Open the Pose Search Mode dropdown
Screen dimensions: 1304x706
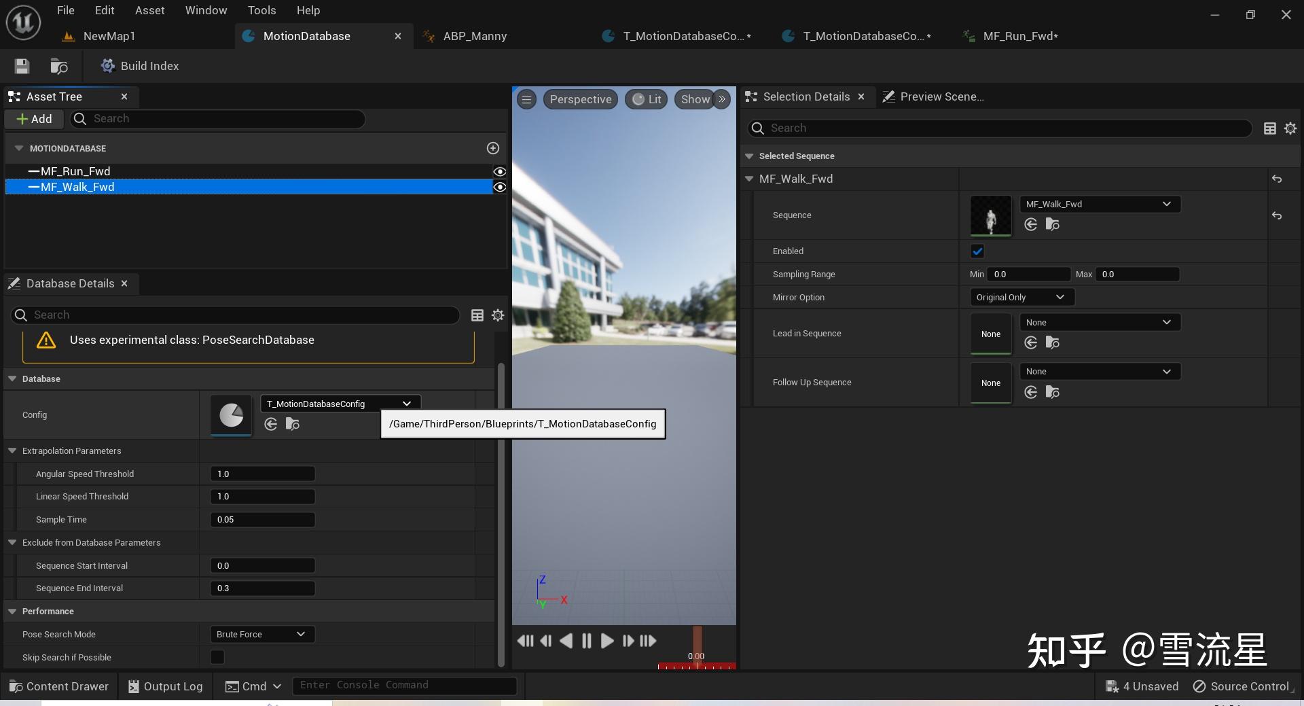pyautogui.click(x=261, y=634)
